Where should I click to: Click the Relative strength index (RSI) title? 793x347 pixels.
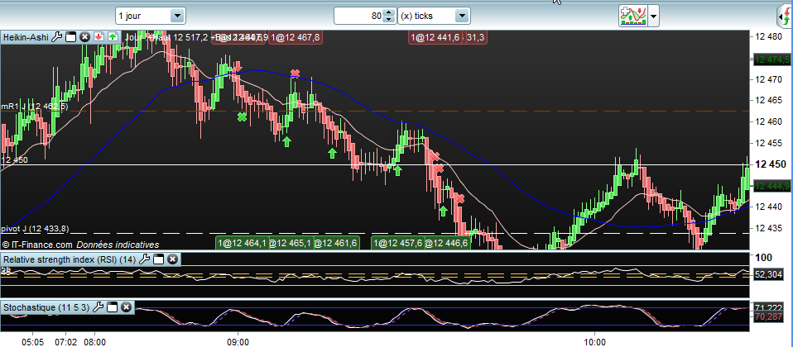click(70, 259)
